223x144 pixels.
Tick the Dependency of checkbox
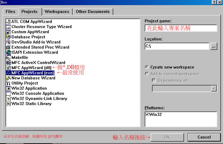[154, 80]
